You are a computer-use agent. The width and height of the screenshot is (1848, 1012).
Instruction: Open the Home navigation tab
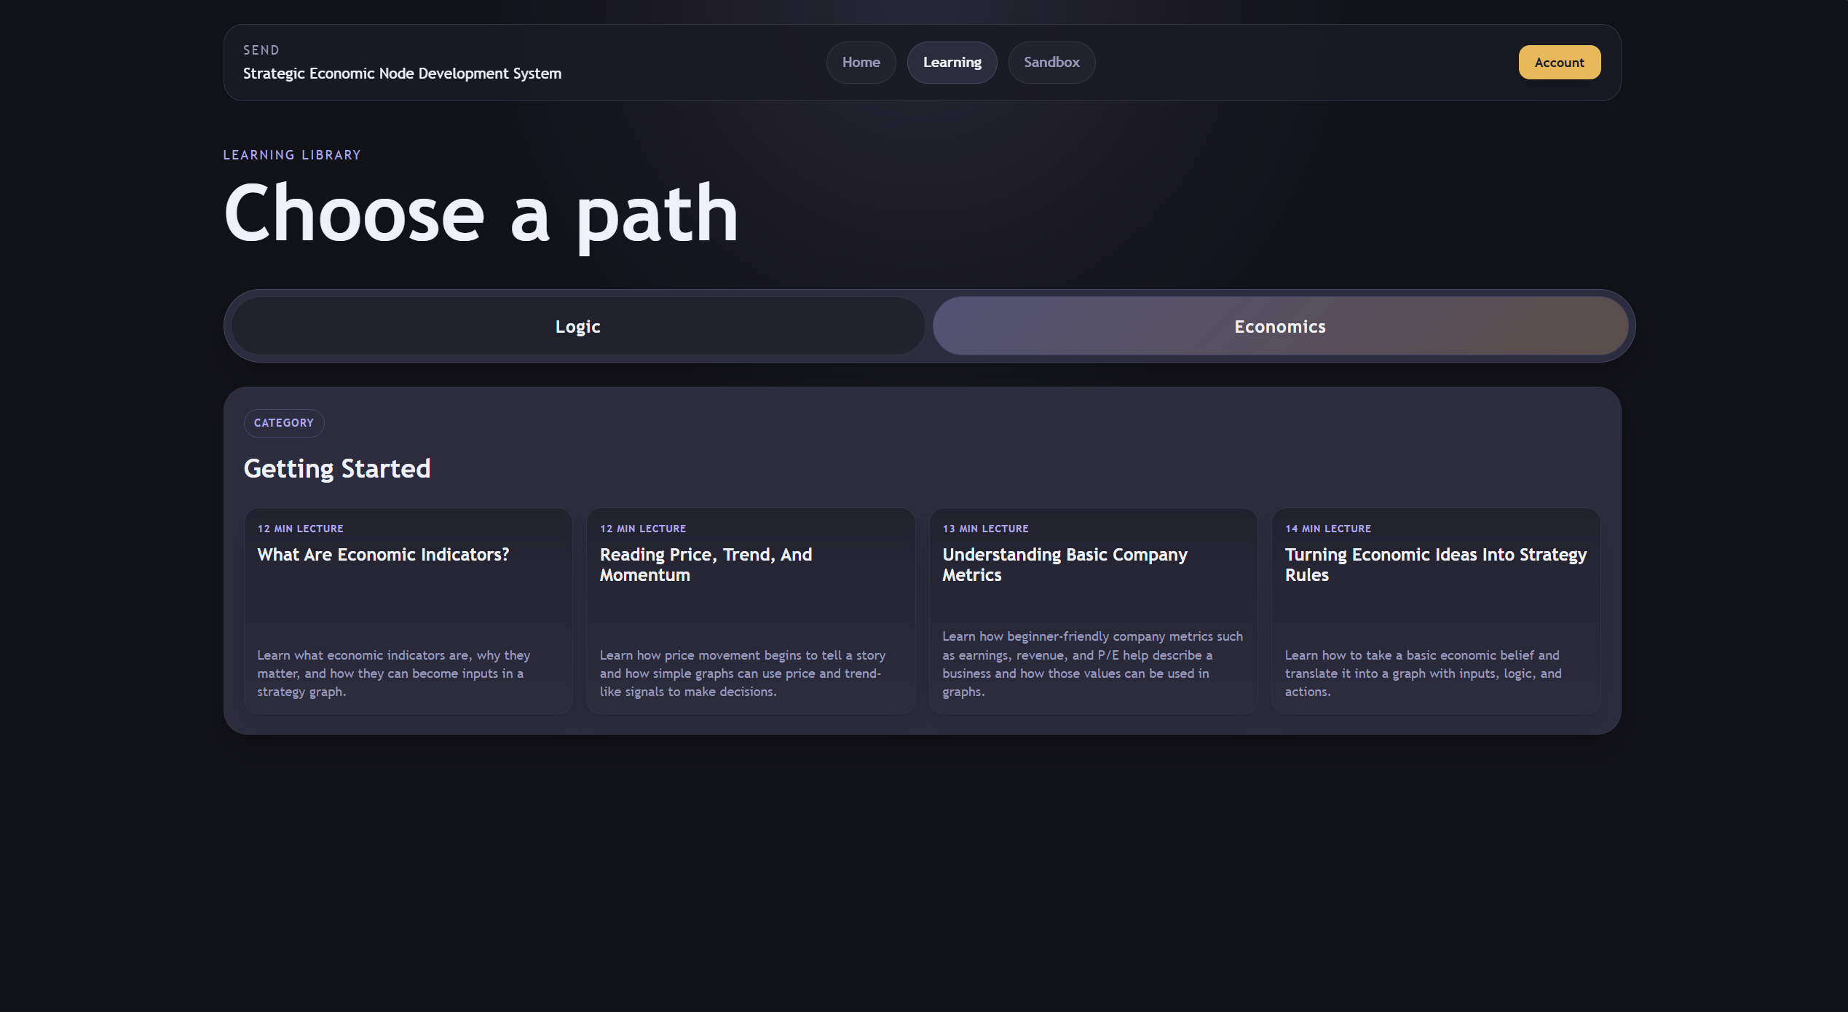pos(861,63)
